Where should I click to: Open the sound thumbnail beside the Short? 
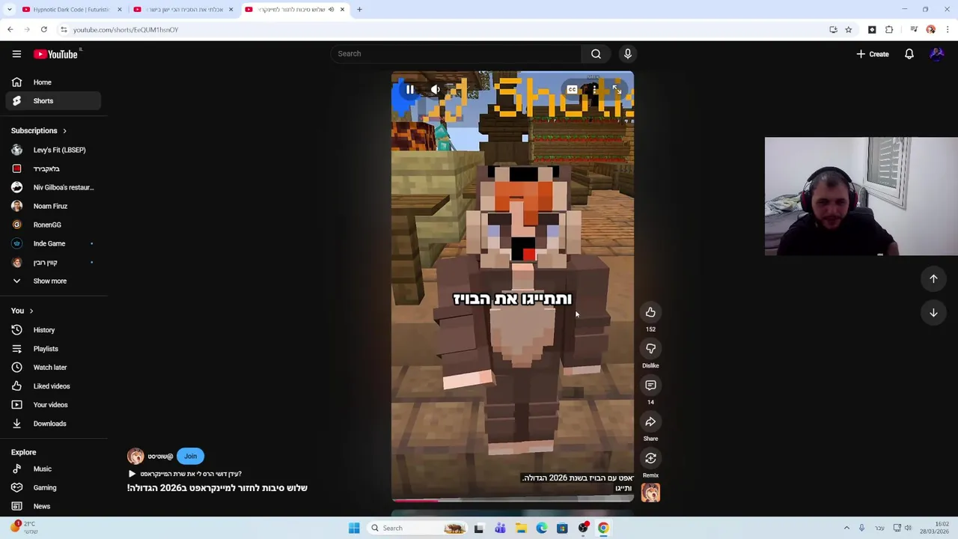650,493
